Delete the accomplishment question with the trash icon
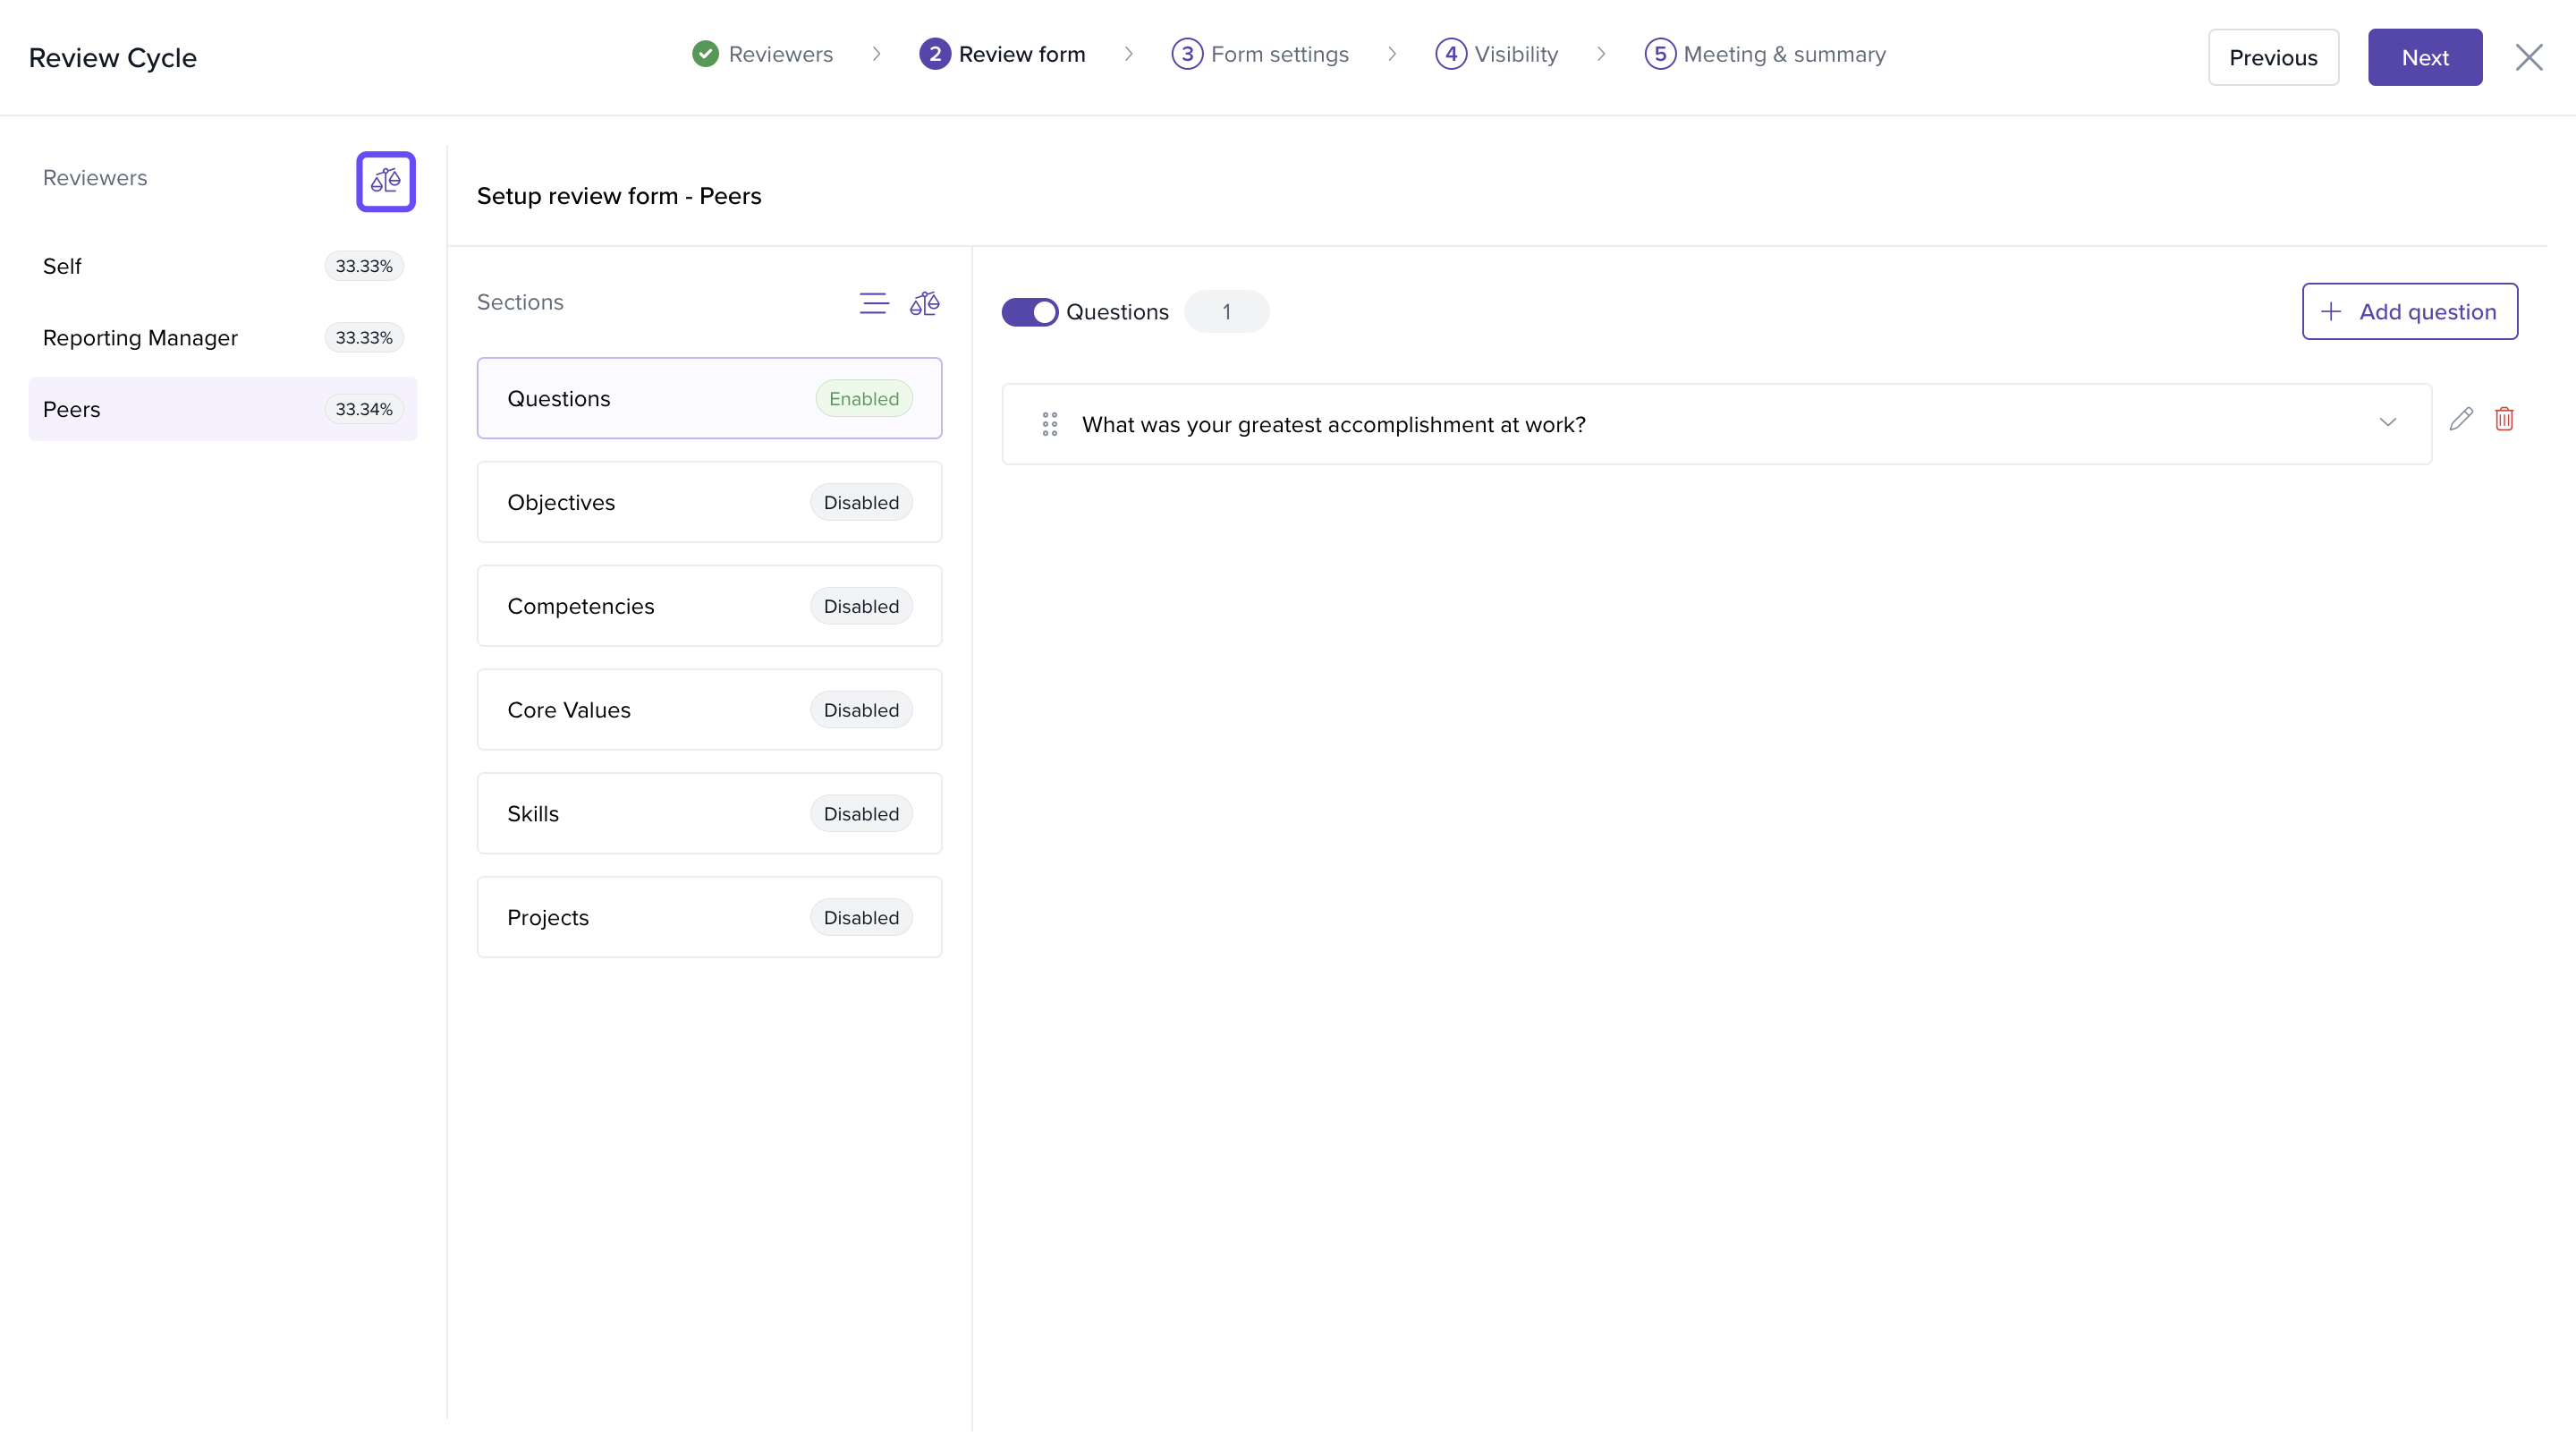Viewport: 2576px width, 1453px height. coord(2504,420)
